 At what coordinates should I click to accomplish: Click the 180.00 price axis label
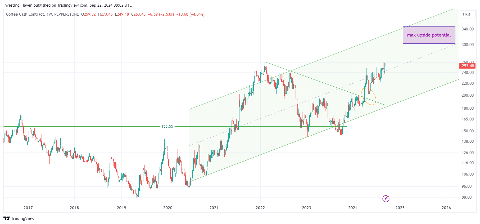[468, 108]
